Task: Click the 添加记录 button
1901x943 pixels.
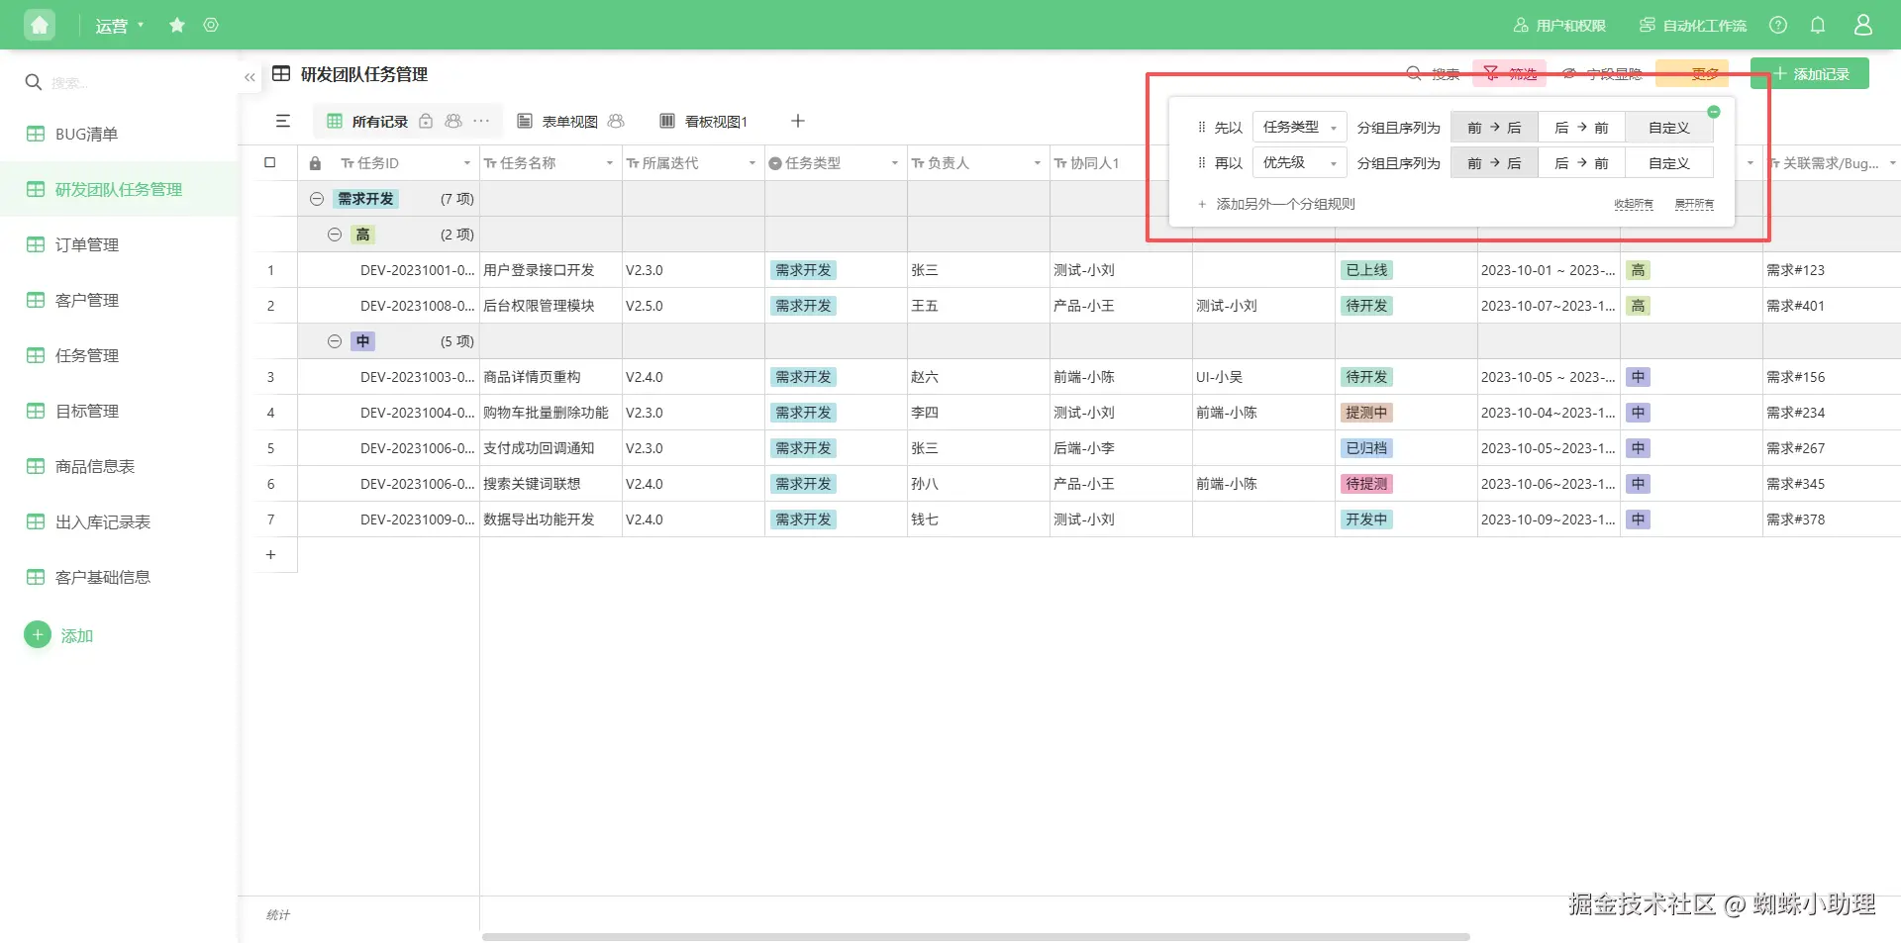Action: point(1810,73)
